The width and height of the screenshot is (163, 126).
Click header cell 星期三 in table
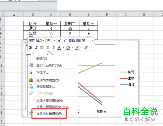coord(88,24)
